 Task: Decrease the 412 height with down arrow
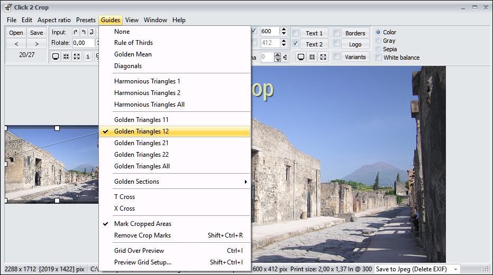tap(284, 44)
